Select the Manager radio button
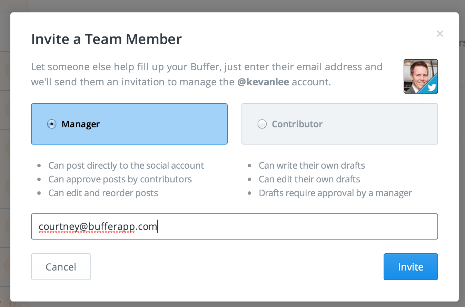 51,124
